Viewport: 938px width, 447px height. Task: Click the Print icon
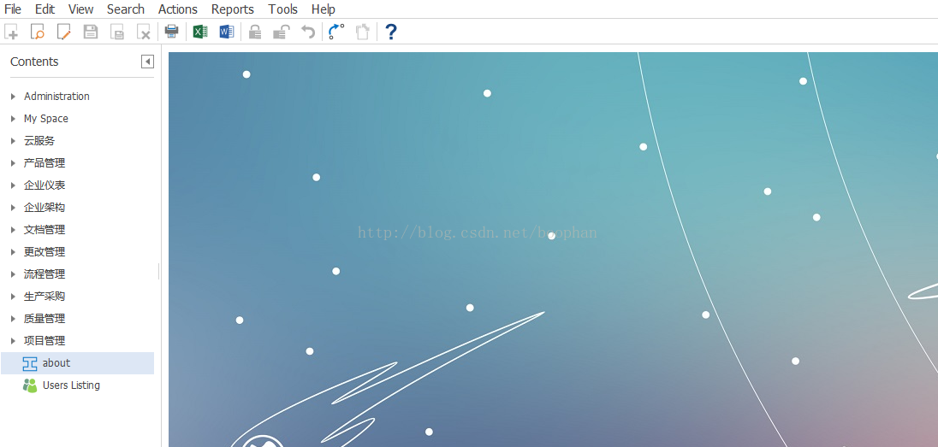[172, 31]
